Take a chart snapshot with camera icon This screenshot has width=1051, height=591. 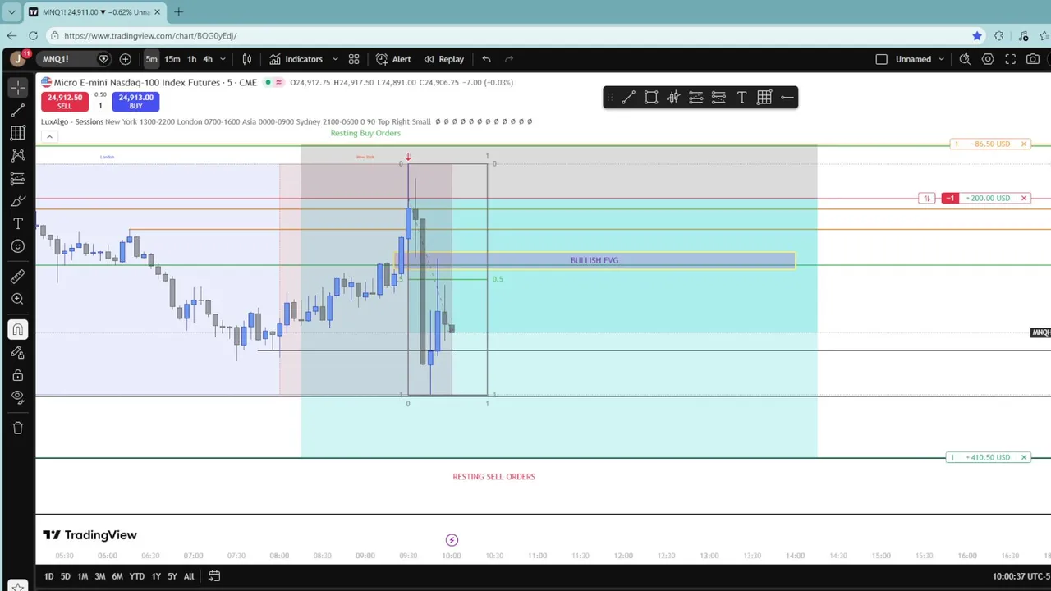(x=1033, y=59)
